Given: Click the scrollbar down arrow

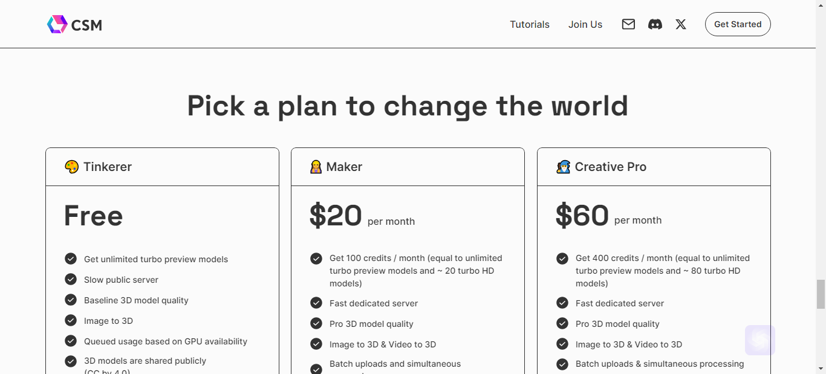Looking at the screenshot, I should (821, 368).
